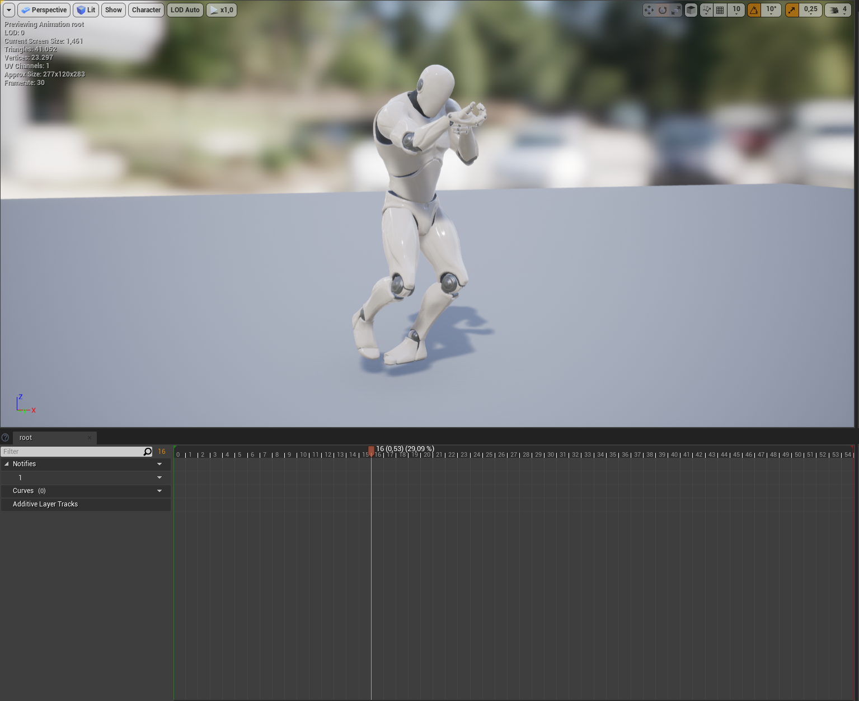Open the LOD Auto dropdown
The width and height of the screenshot is (859, 701).
coord(185,10)
